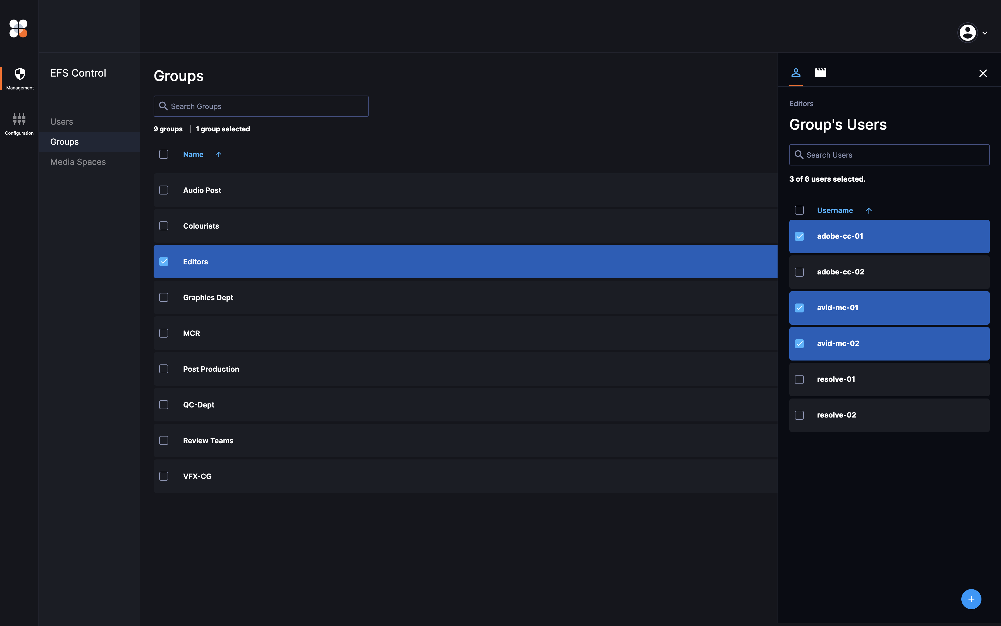Click the Username column header

[x=835, y=210]
